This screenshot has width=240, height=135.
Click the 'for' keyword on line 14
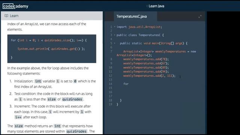click(x=126, y=84)
